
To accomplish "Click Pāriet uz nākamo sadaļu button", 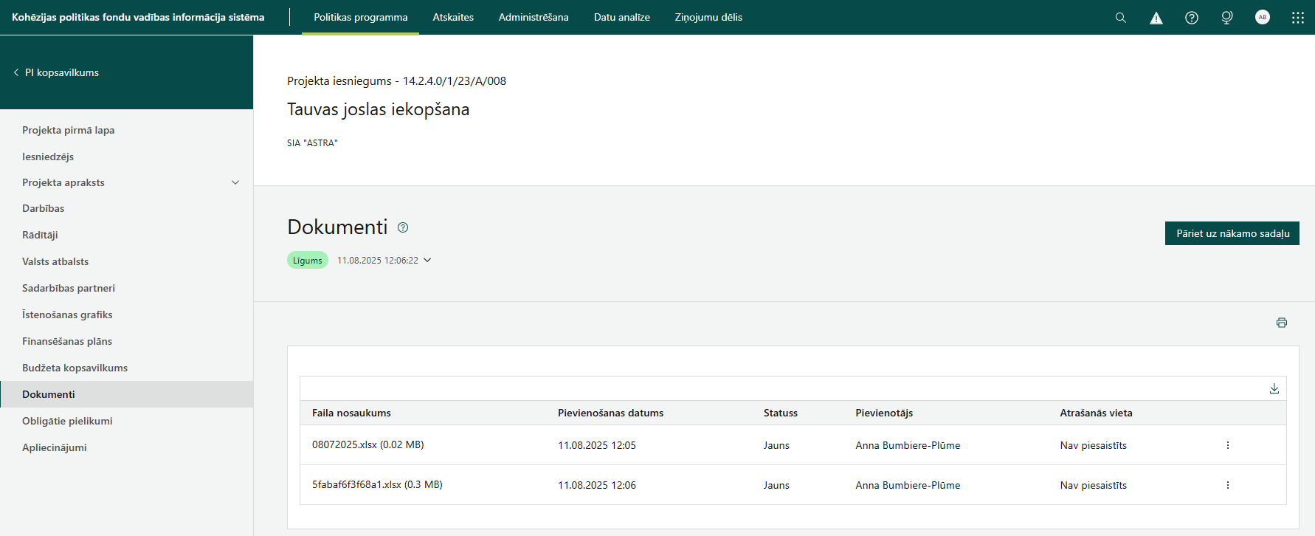I will (1232, 233).
